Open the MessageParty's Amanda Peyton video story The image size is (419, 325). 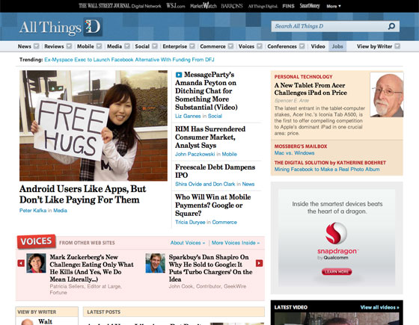coord(207,91)
